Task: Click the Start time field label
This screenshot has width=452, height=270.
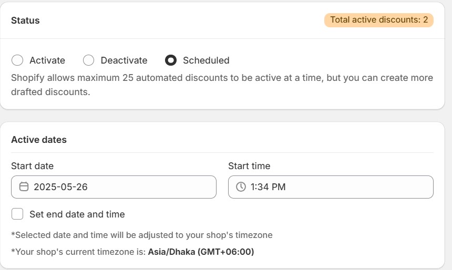Action: (249, 166)
